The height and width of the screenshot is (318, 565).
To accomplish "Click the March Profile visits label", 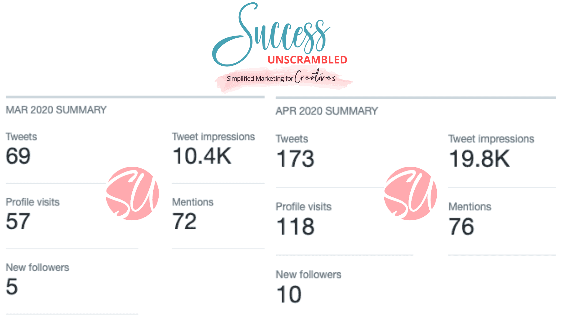I will click(33, 202).
